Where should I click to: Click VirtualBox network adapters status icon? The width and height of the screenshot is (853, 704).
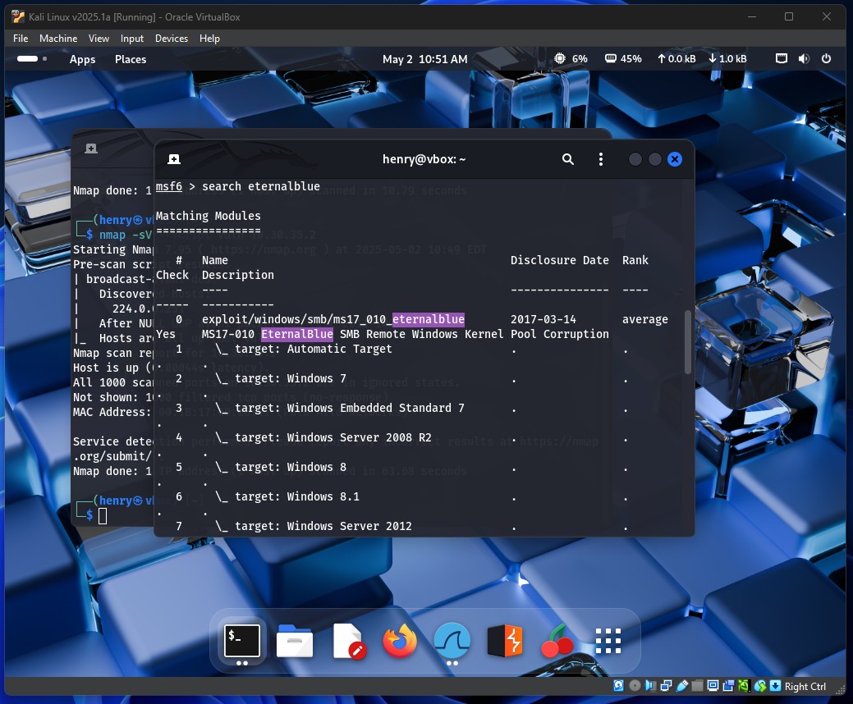[667, 685]
